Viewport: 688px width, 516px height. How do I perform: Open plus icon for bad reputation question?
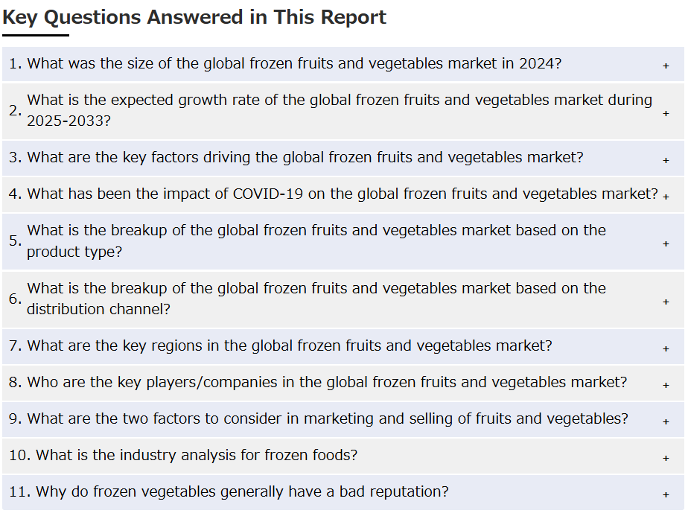tap(666, 494)
